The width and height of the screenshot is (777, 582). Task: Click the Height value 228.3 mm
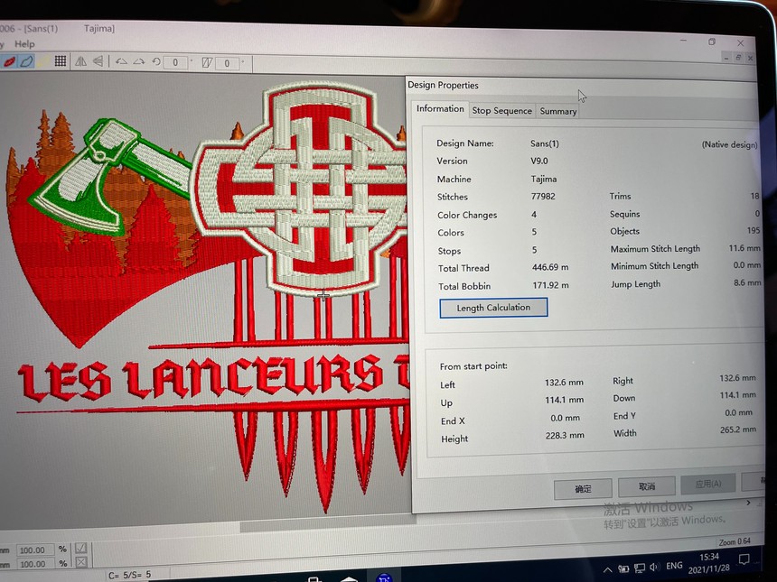[565, 435]
